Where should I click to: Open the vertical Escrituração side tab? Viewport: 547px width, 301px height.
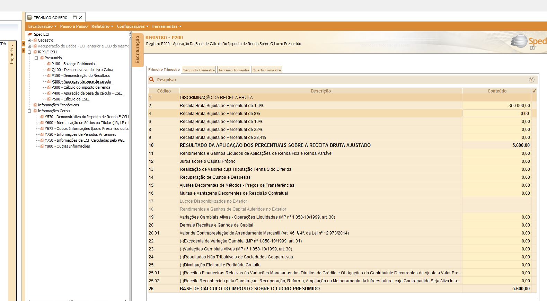pyautogui.click(x=138, y=50)
